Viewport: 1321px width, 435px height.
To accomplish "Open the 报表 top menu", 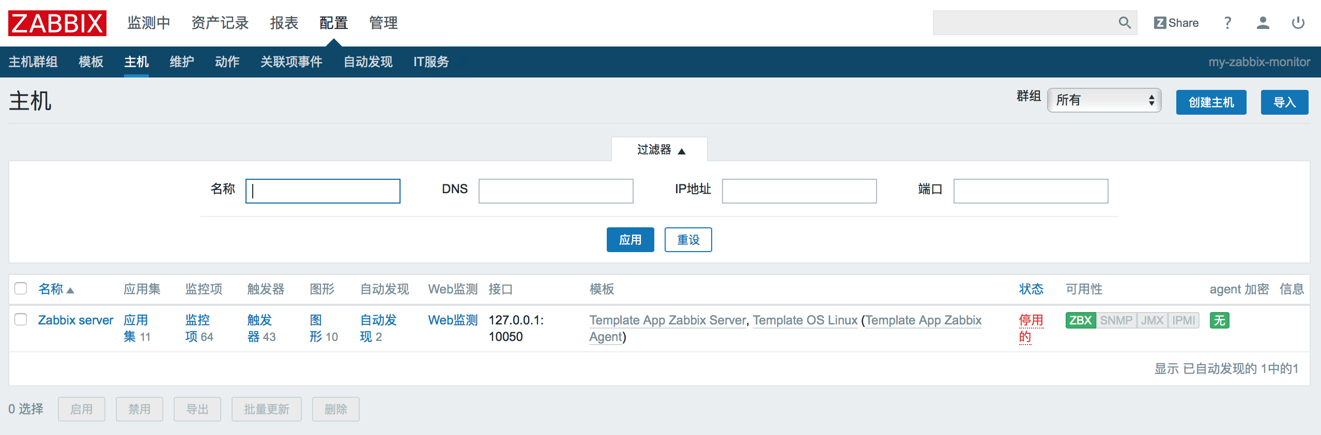I will (x=284, y=23).
